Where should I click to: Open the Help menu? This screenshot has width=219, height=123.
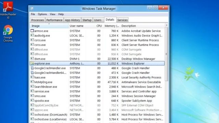[x=61, y=14]
